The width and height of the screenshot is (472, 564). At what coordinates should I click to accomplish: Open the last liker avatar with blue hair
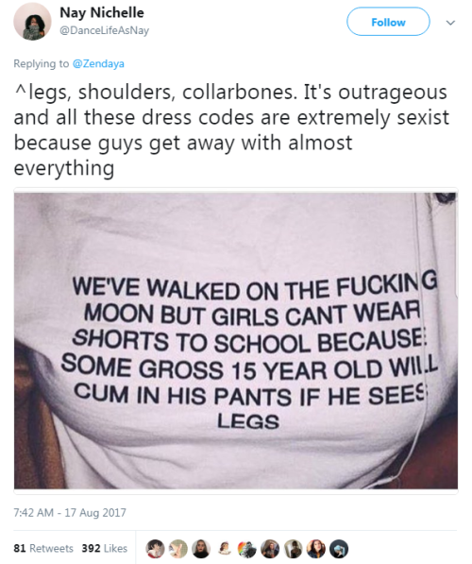(339, 549)
